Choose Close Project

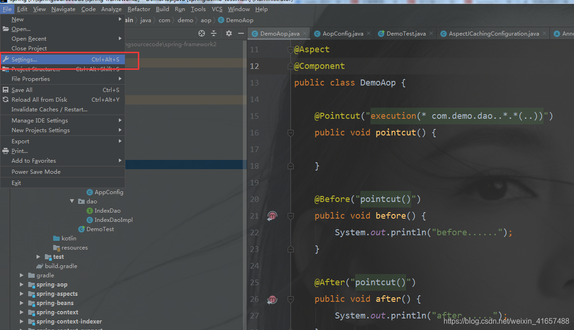(62, 49)
